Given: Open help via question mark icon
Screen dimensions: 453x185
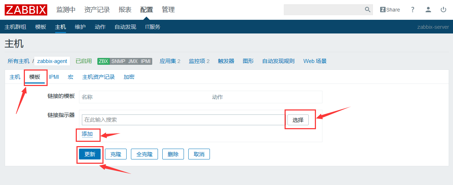Looking at the screenshot, I should pos(413,10).
